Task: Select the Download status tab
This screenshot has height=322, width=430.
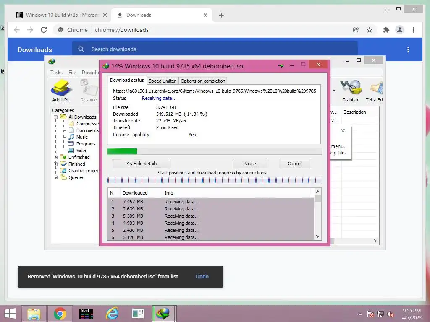Action: [127, 80]
